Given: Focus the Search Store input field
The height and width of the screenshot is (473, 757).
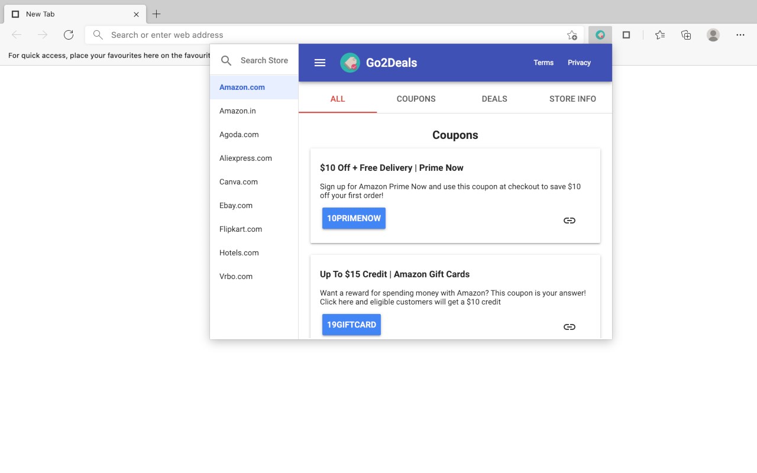Looking at the screenshot, I should pyautogui.click(x=264, y=60).
